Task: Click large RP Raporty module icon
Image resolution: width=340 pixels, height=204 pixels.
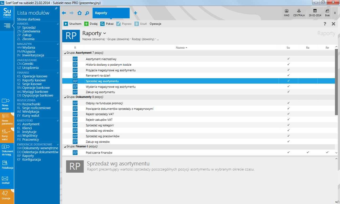Action: (x=71, y=36)
